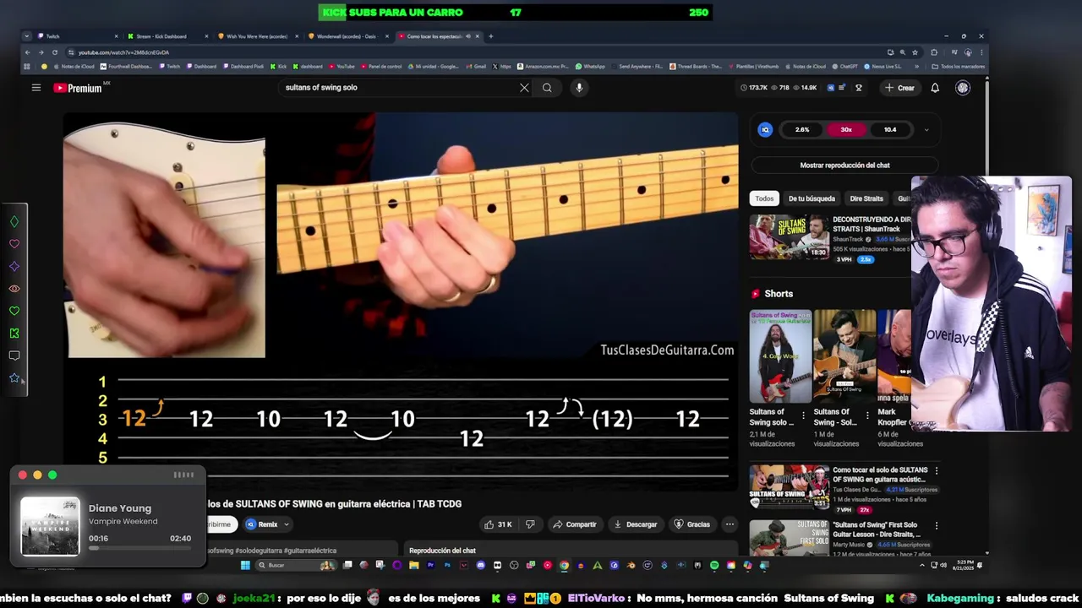Image resolution: width=1082 pixels, height=608 pixels.
Task: Click the Descargar download button
Action: coord(635,524)
